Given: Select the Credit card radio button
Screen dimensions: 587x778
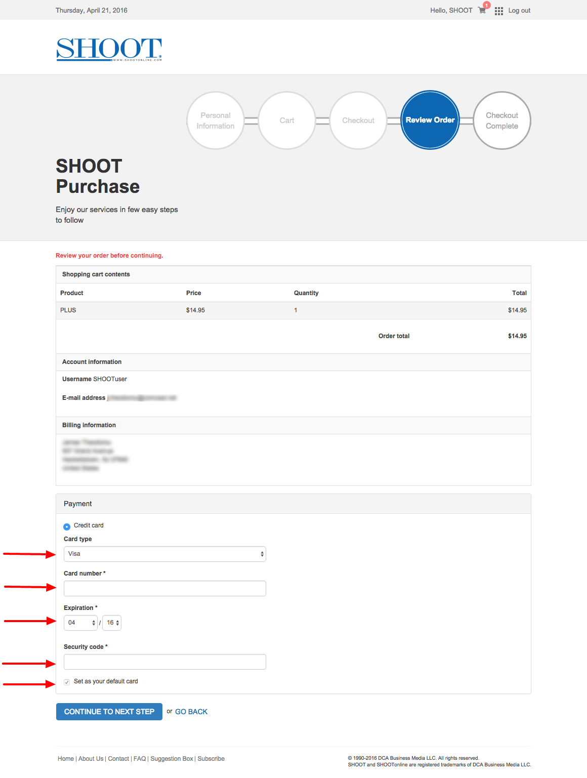Looking at the screenshot, I should click(67, 526).
